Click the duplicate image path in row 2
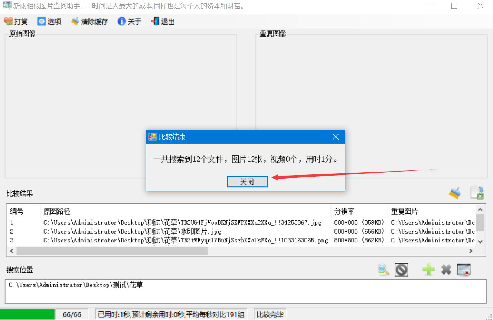Image resolution: width=493 pixels, height=320 pixels. point(433,231)
